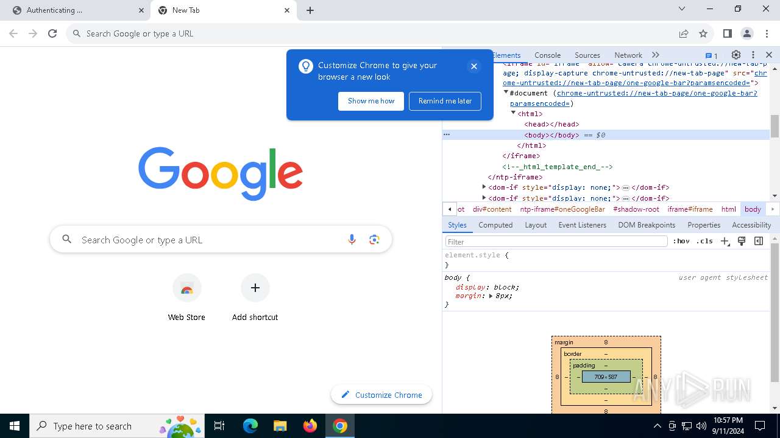Toggle the computed styles sidebar icon
The width and height of the screenshot is (780, 438).
tap(759, 242)
